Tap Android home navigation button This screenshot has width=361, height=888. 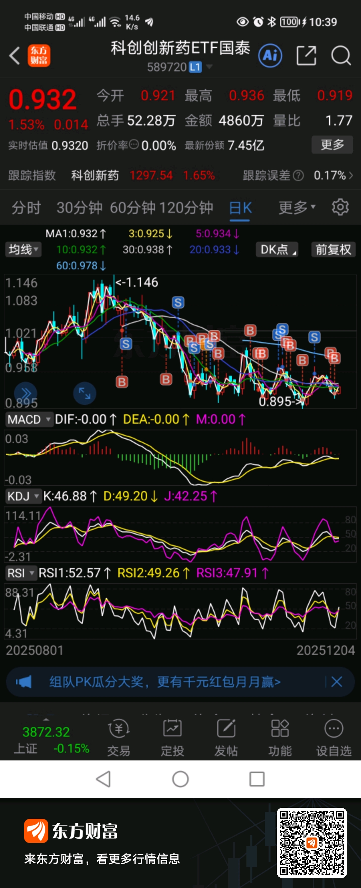pos(180,779)
